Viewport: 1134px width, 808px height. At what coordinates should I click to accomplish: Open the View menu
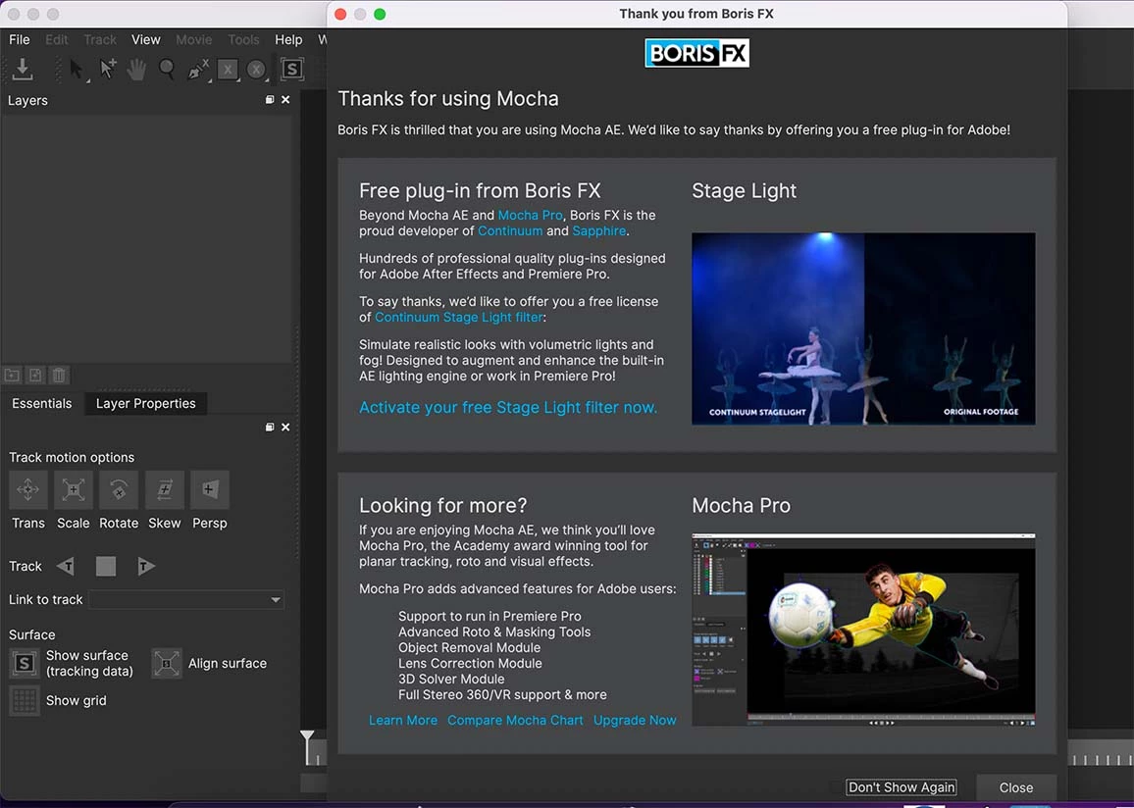pyautogui.click(x=145, y=40)
